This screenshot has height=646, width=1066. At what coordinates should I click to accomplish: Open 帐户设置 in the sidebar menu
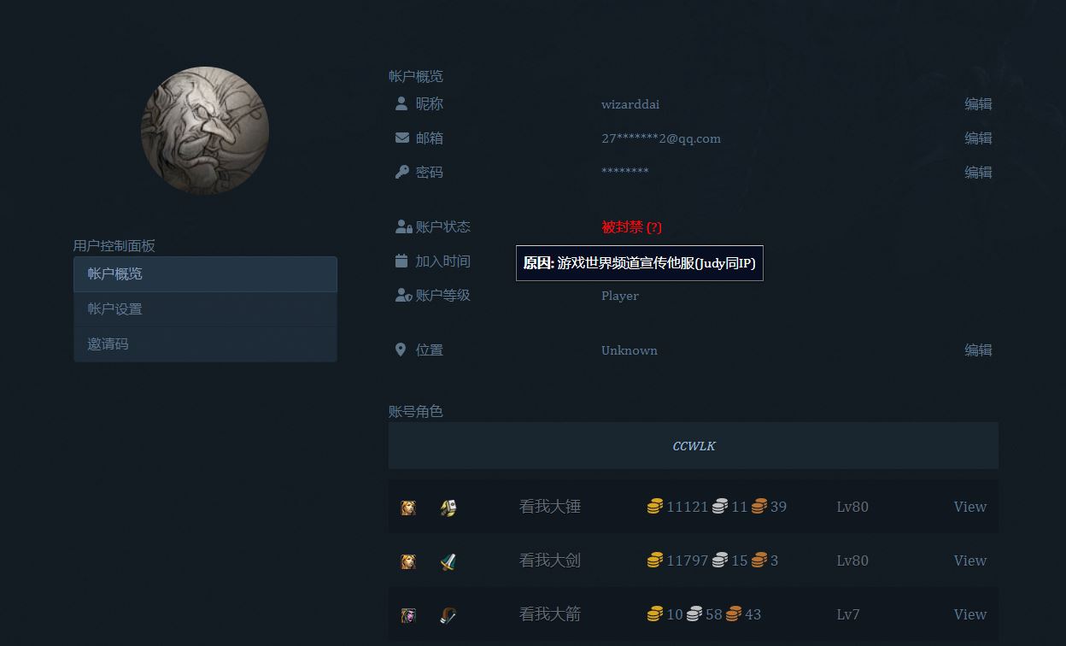[205, 309]
